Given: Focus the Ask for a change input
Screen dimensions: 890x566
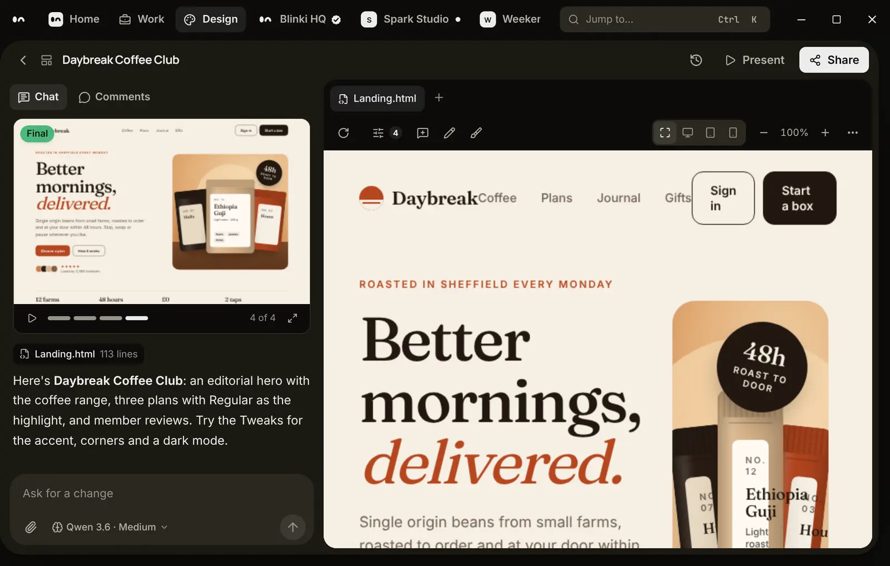Looking at the screenshot, I should click(161, 494).
